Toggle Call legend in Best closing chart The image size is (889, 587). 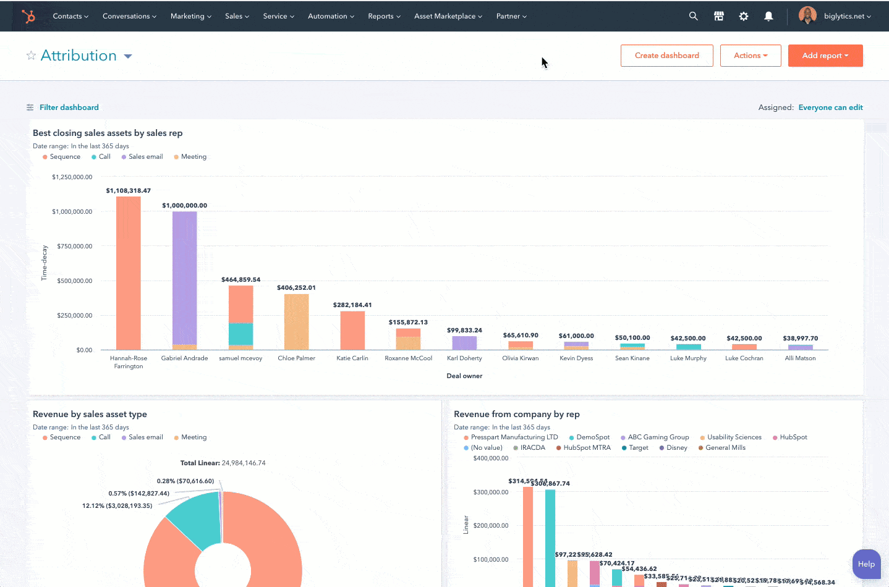tap(101, 157)
